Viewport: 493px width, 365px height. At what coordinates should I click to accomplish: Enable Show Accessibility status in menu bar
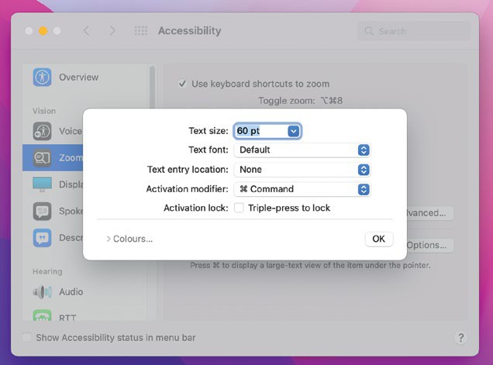pyautogui.click(x=27, y=338)
